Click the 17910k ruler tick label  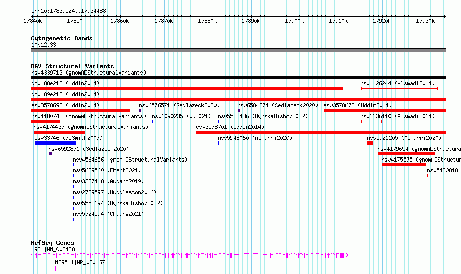[338, 21]
